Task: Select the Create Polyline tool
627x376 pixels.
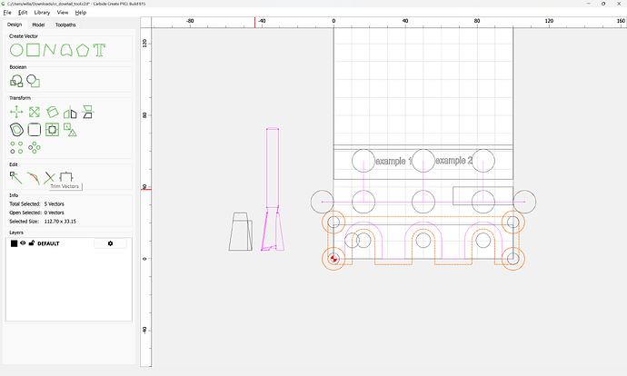Action: 49,50
